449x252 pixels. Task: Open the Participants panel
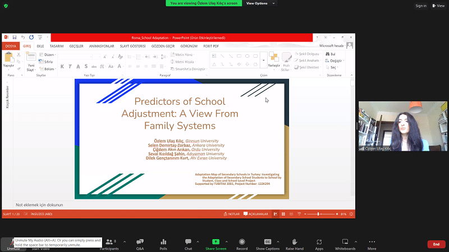coord(109,243)
